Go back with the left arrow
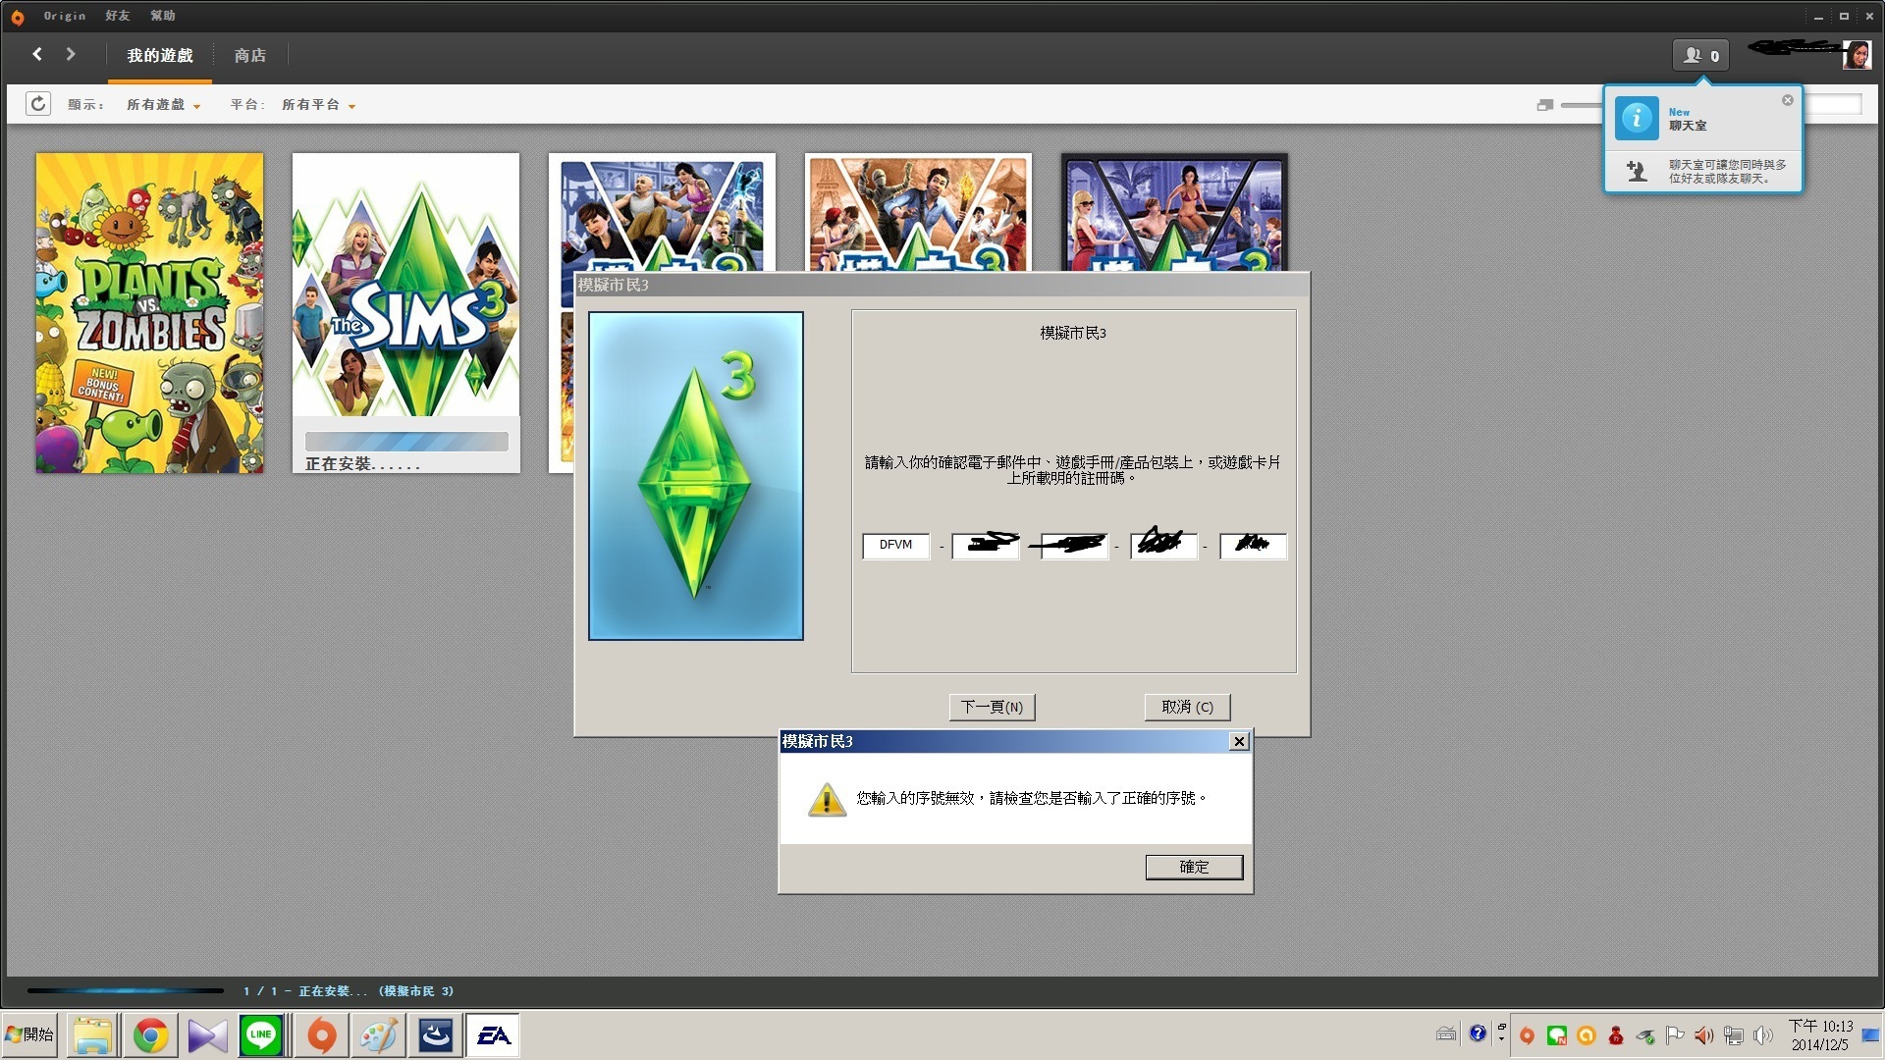Viewport: 1885px width, 1060px height. (37, 54)
